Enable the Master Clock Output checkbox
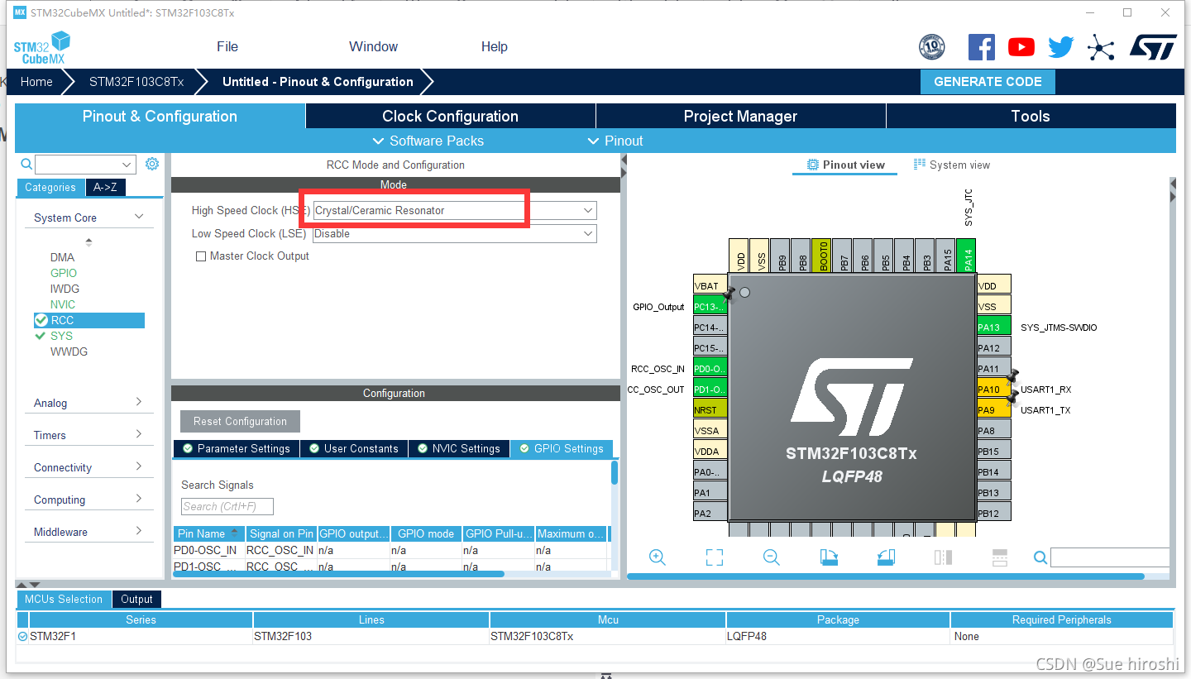Image resolution: width=1191 pixels, height=679 pixels. click(x=200, y=256)
